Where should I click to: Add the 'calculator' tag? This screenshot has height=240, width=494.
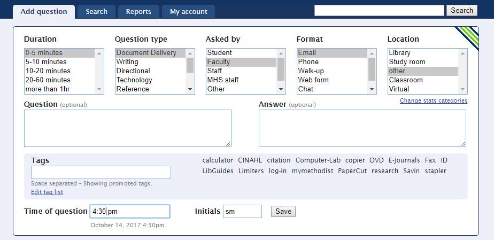[x=218, y=160]
